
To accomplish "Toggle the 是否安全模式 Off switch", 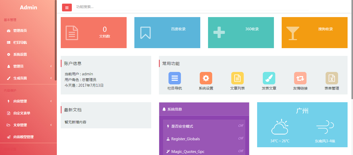I will 241,126.
